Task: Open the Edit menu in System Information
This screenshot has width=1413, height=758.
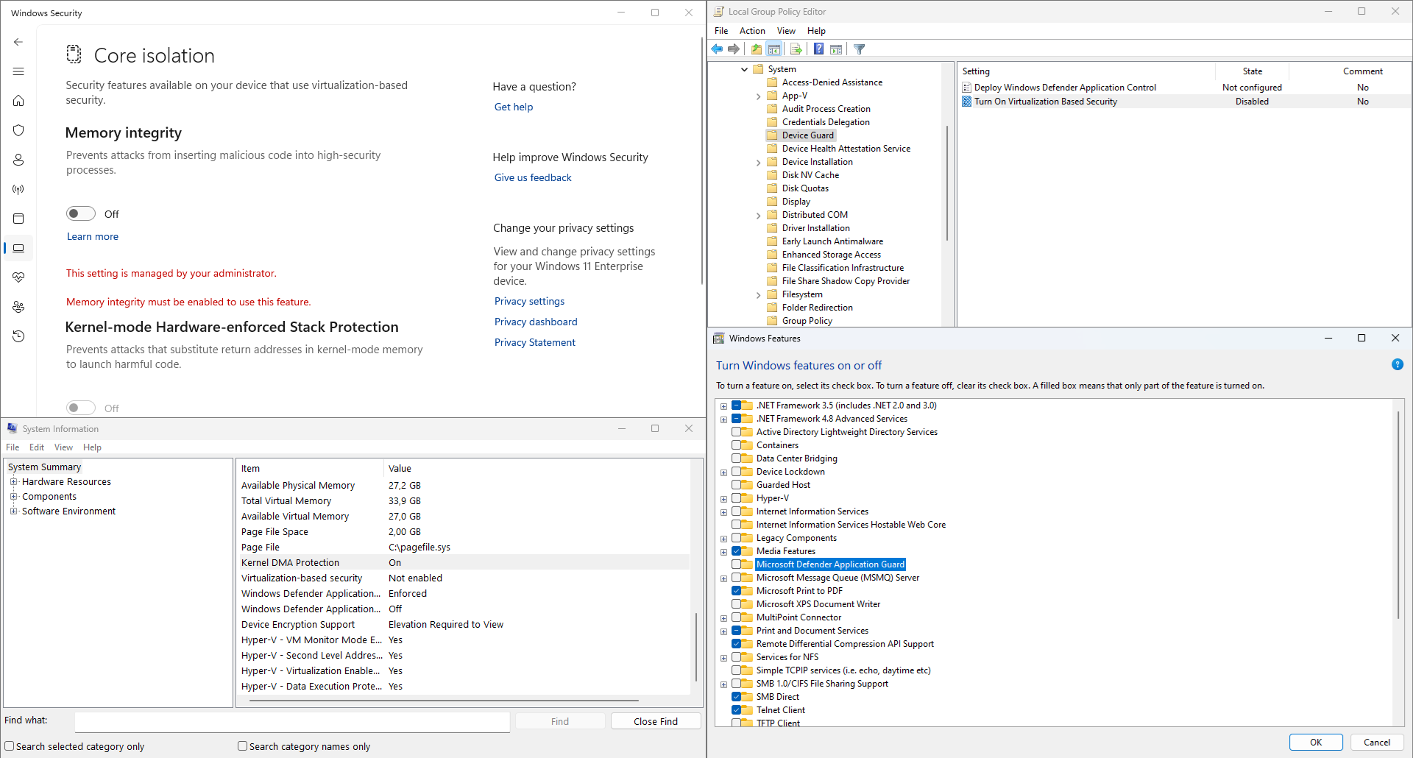Action: pos(37,447)
